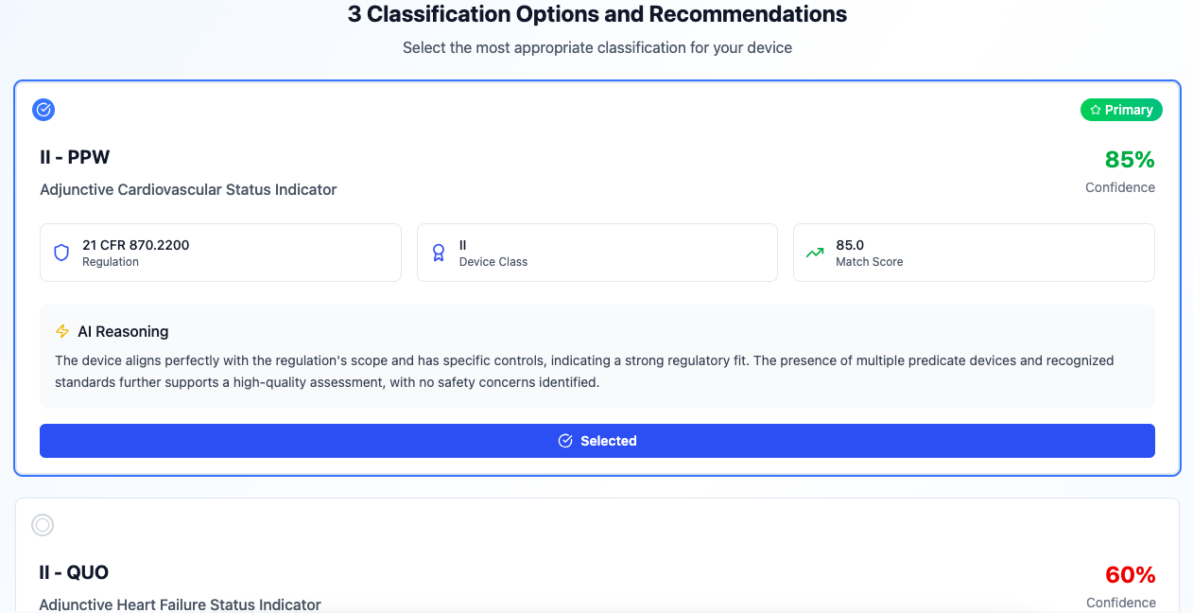Click the shield icon beside 21 CFR 870.2200
Viewport: 1193px width, 613px height.
[x=61, y=252]
